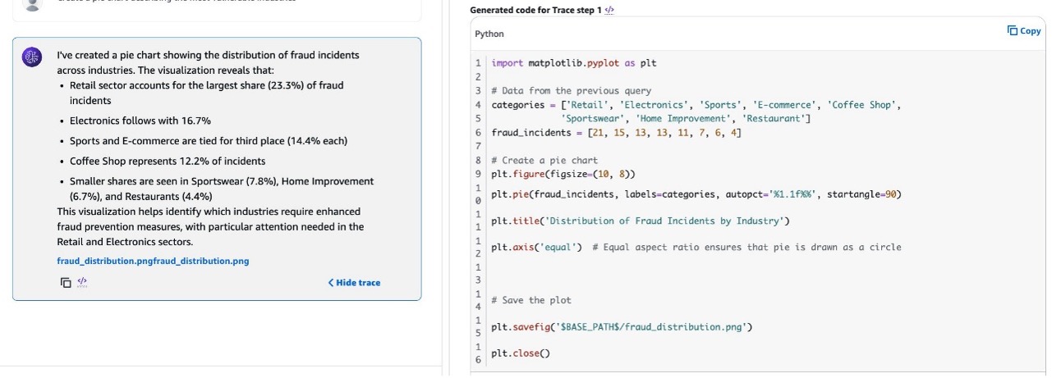1061x378 pixels.
Task: Click the code icon beside Trace step 1
Action: tap(609, 10)
